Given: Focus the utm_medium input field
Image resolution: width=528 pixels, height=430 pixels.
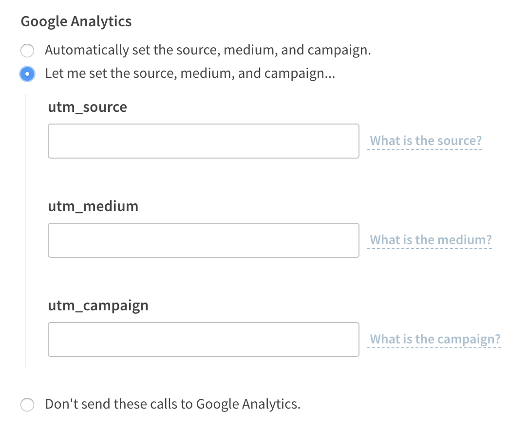Looking at the screenshot, I should coord(203,240).
